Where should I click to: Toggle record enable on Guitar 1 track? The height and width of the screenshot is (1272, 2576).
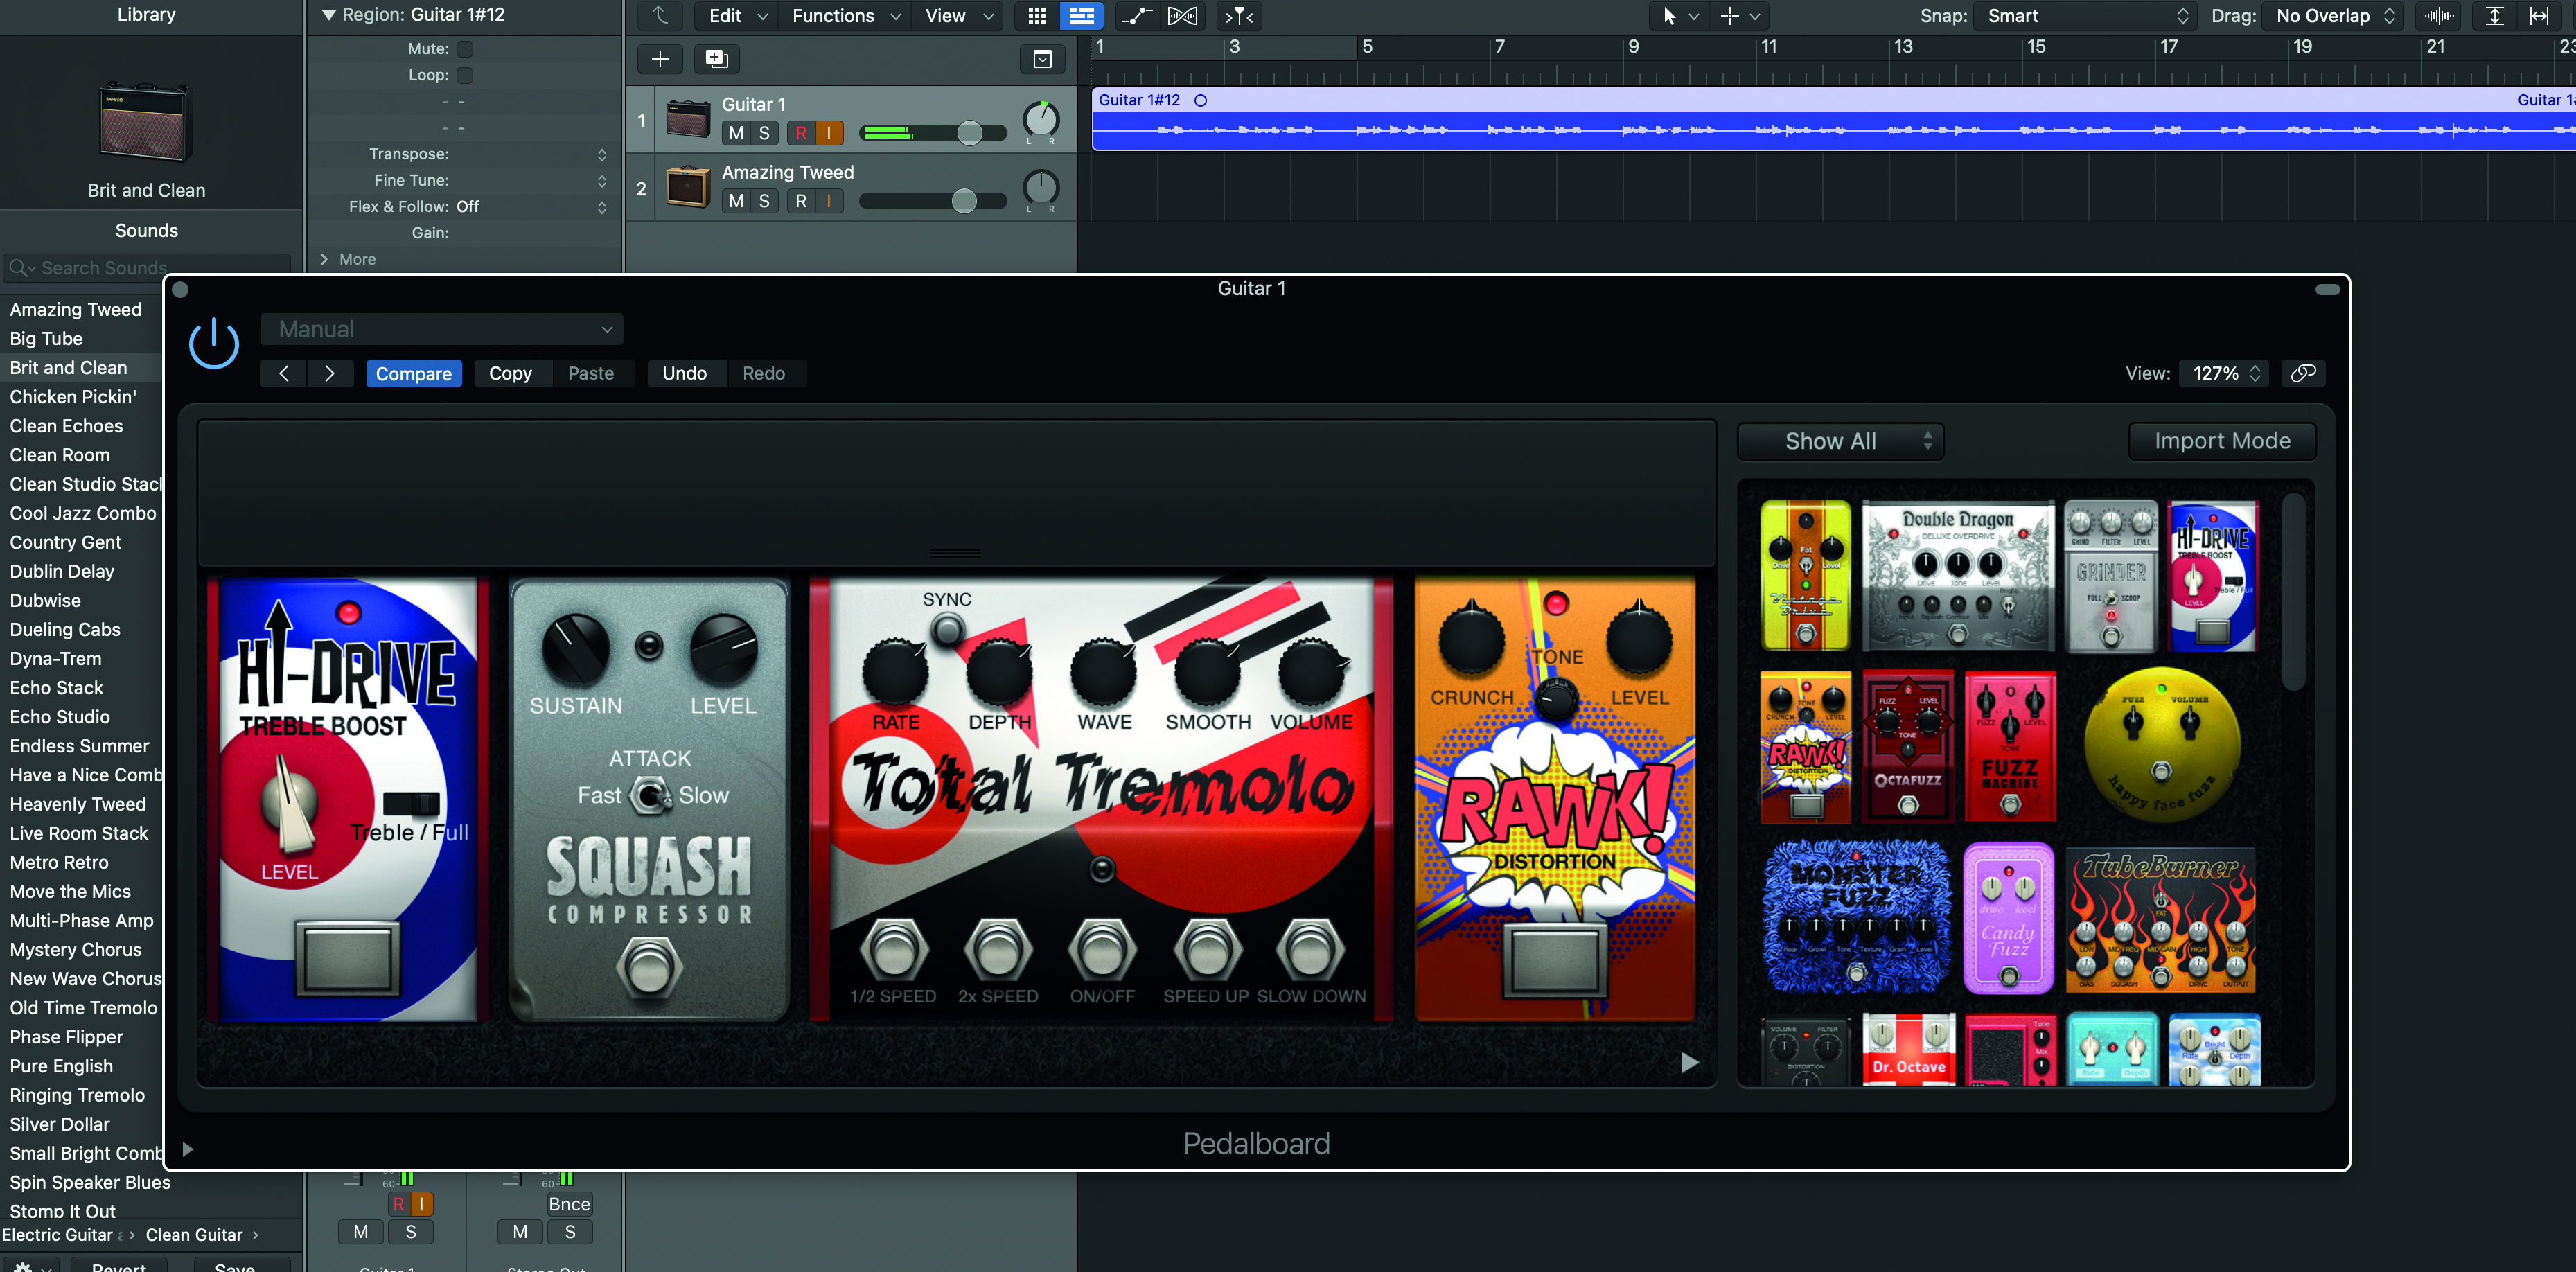pyautogui.click(x=800, y=133)
